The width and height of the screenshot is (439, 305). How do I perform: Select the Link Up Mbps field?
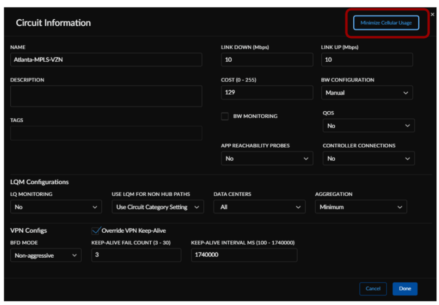pos(367,60)
